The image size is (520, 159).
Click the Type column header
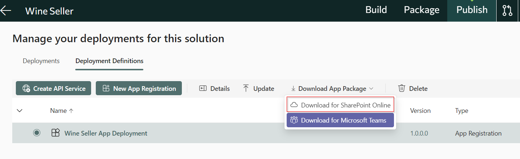(462, 111)
